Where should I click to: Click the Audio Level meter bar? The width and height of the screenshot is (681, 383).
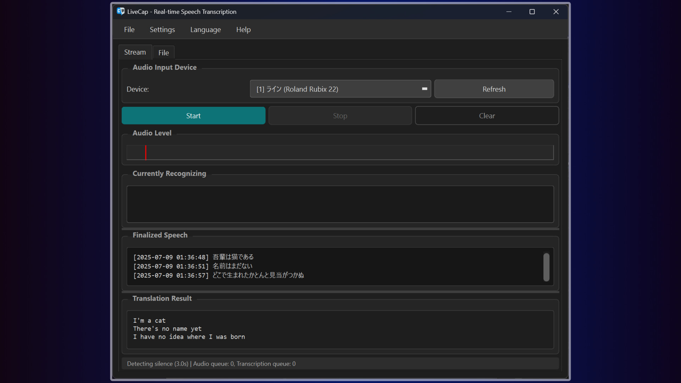coord(340,152)
